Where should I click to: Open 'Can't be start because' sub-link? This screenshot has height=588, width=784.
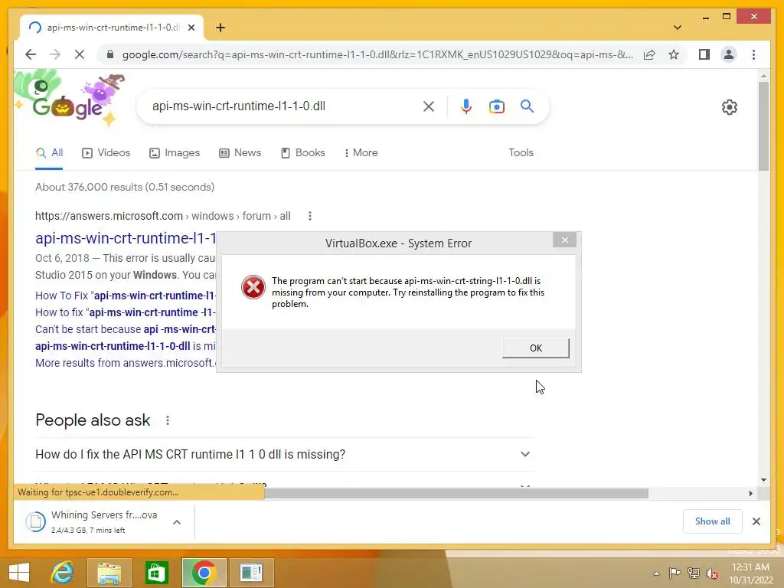coord(126,329)
